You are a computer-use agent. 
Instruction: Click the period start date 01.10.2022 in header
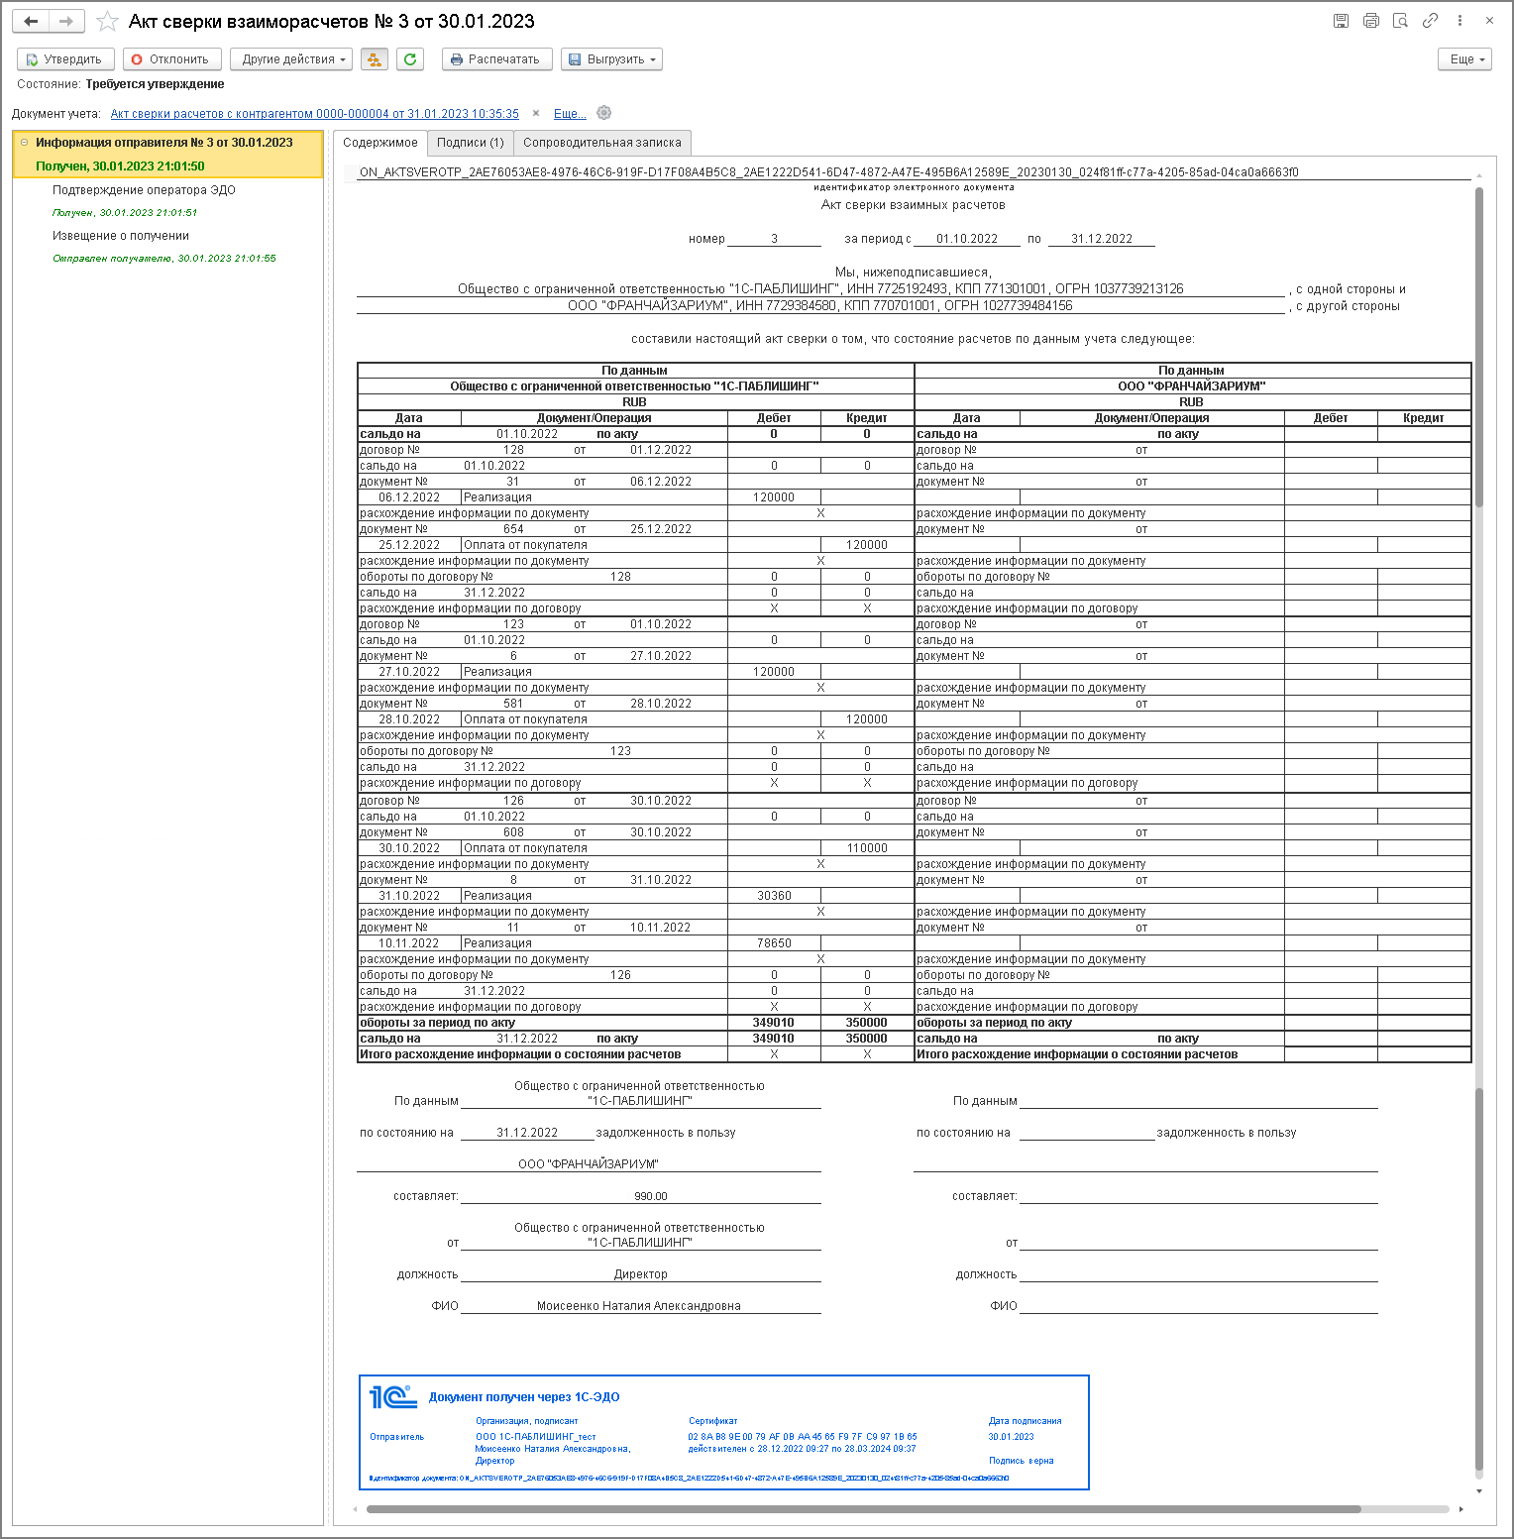(x=967, y=239)
